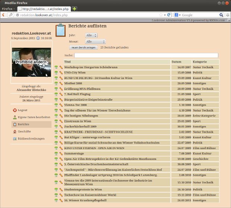Viewport: 231px width, 208px height.
Task: Click green icon for 7. Red Bull Flugtag
Action: pos(56,94)
